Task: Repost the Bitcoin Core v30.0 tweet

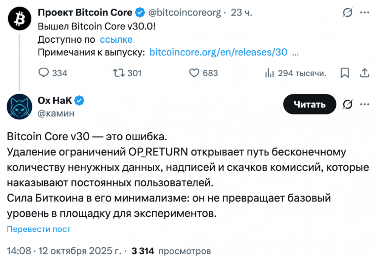Action: [x=119, y=73]
